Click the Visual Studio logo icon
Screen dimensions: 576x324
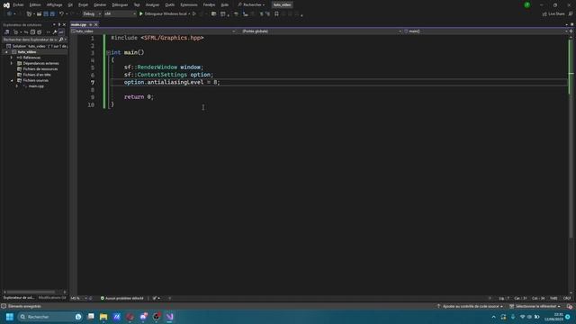pos(6,5)
